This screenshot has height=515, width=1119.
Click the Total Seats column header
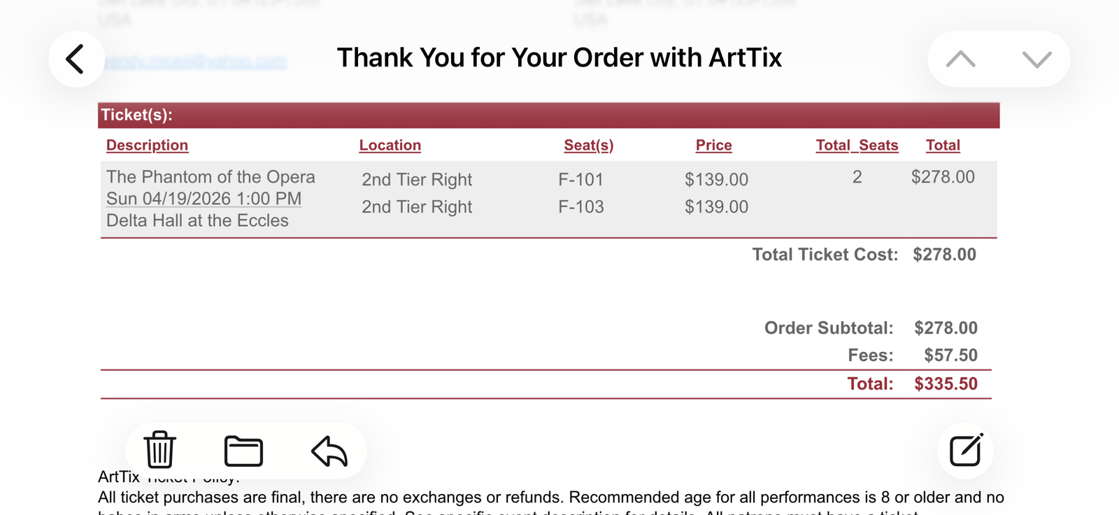coord(857,146)
